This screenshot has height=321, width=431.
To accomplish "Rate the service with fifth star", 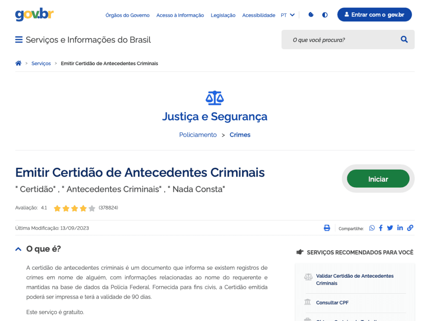I will coord(92,208).
